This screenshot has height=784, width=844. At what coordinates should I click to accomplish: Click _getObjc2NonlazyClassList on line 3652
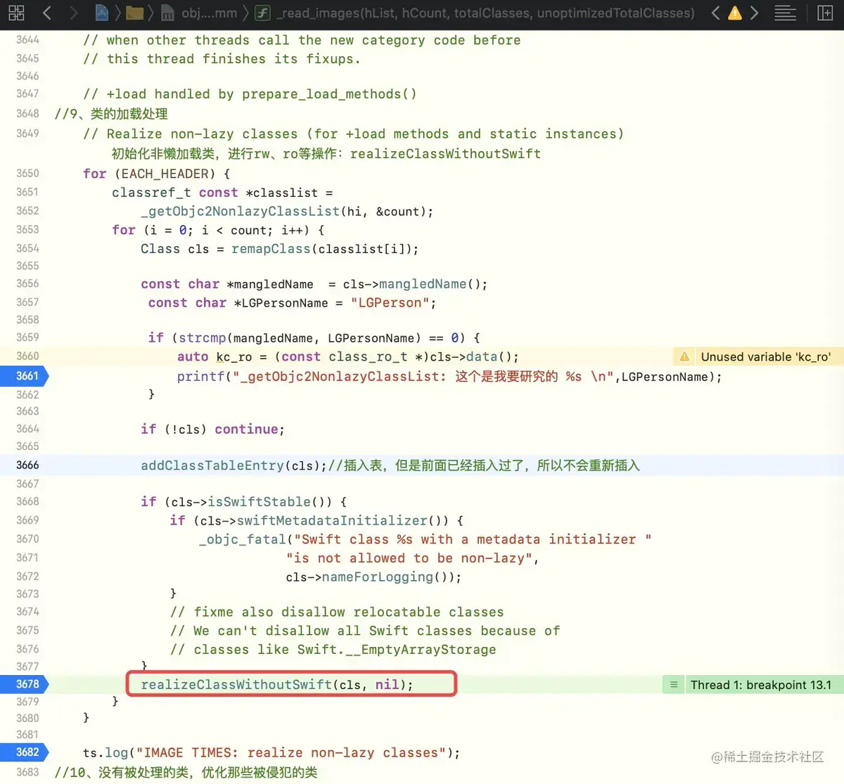tap(241, 211)
